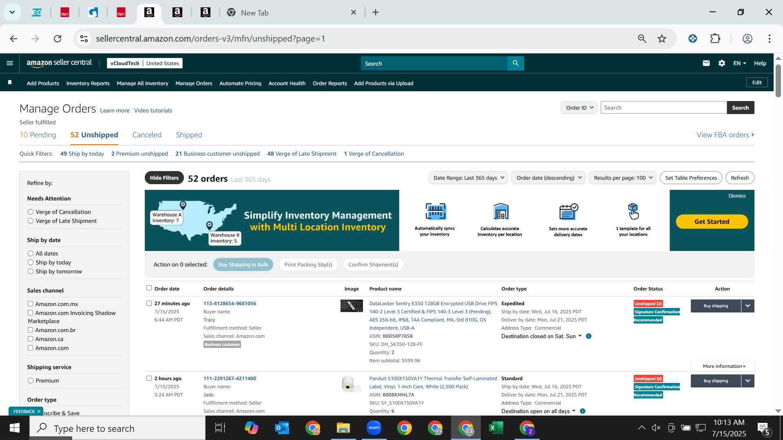Click the page vertical scrollbar
Screen dimensions: 783x440
(x=778, y=81)
